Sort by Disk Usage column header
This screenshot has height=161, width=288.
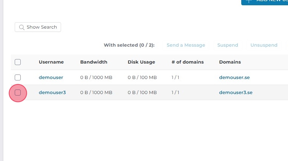click(x=141, y=62)
